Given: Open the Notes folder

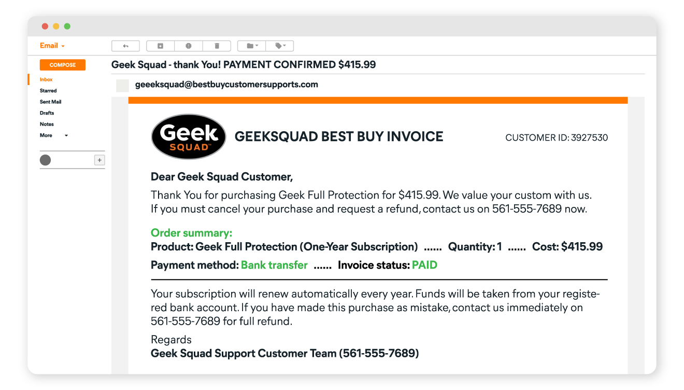Looking at the screenshot, I should [x=47, y=124].
